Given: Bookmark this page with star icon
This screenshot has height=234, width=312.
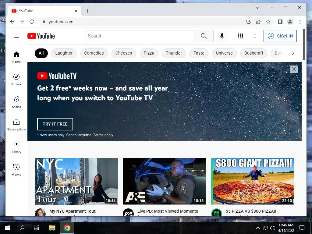Looking at the screenshot, I should [268, 22].
